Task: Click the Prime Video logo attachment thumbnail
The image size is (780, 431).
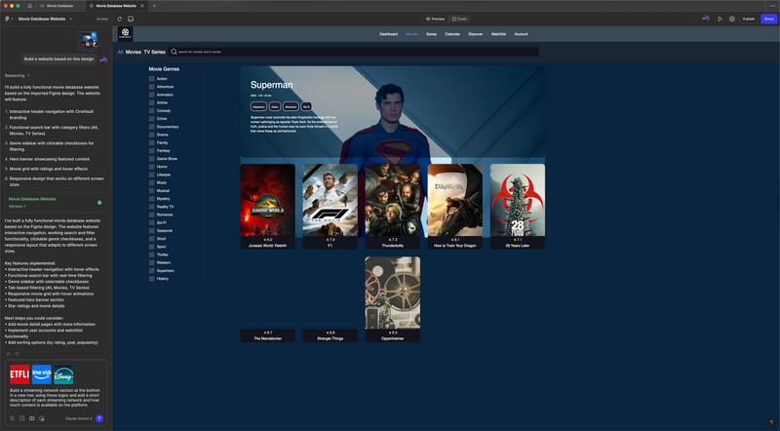Action: (x=42, y=374)
